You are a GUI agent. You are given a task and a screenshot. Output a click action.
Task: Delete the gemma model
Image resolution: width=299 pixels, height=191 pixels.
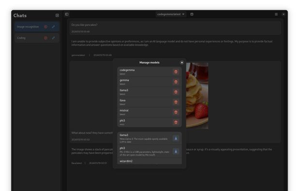(176, 82)
